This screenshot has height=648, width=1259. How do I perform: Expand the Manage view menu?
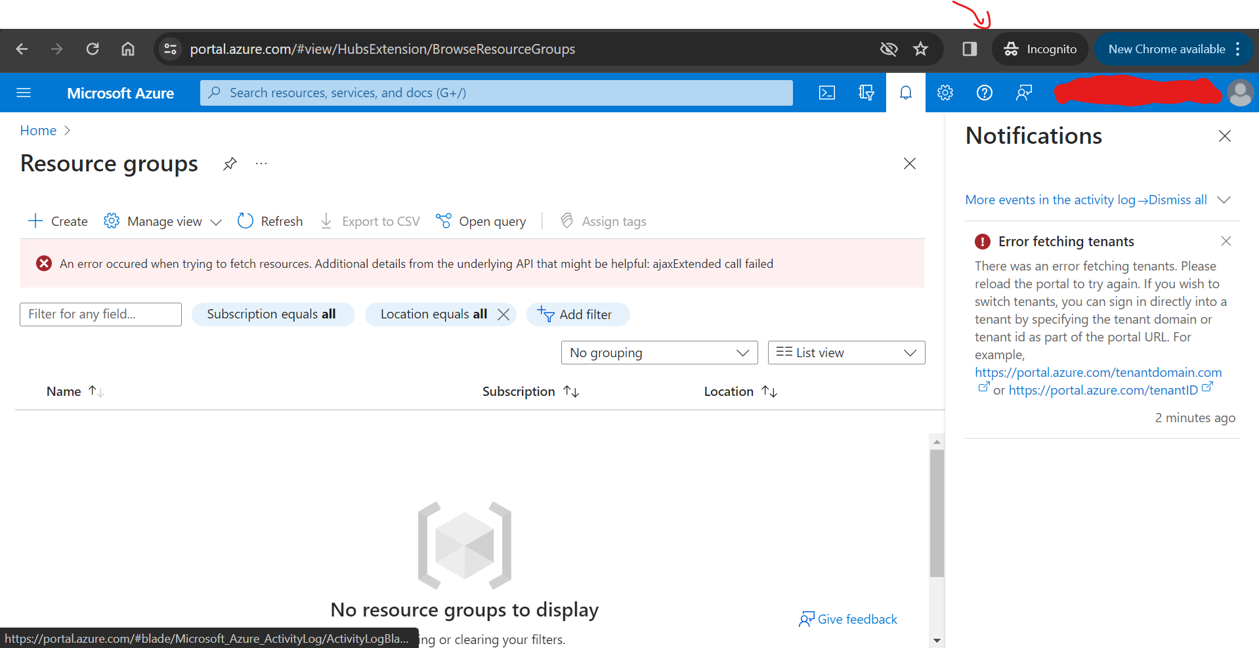[163, 221]
